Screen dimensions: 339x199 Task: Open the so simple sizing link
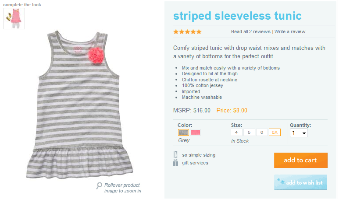(x=199, y=155)
